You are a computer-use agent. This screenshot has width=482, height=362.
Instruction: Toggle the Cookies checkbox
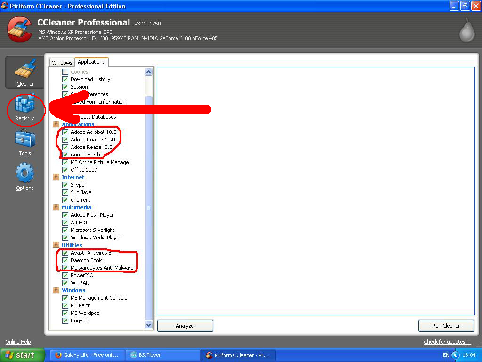tap(65, 72)
